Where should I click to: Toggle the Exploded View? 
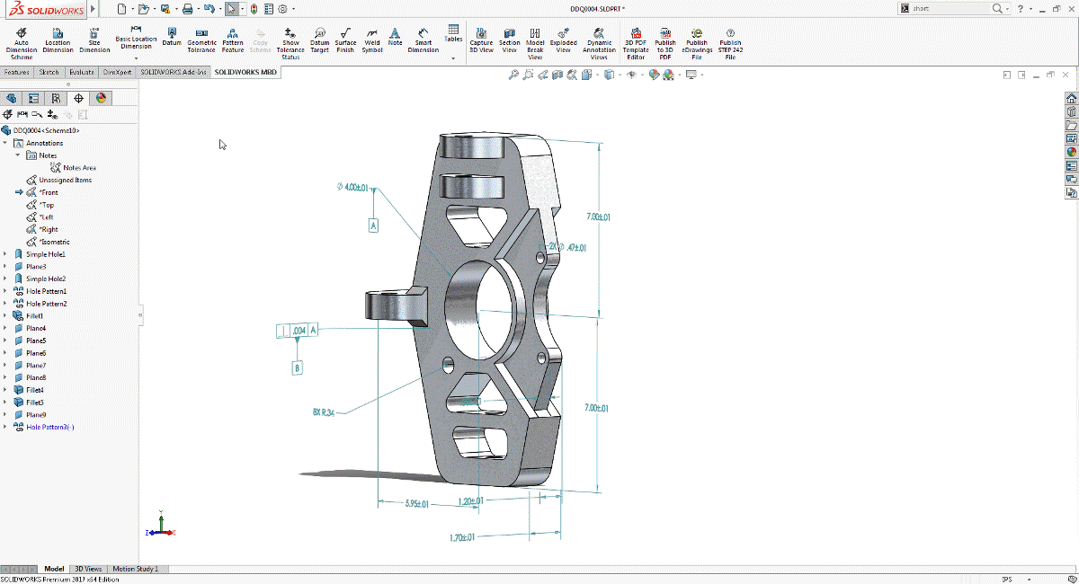tap(564, 40)
